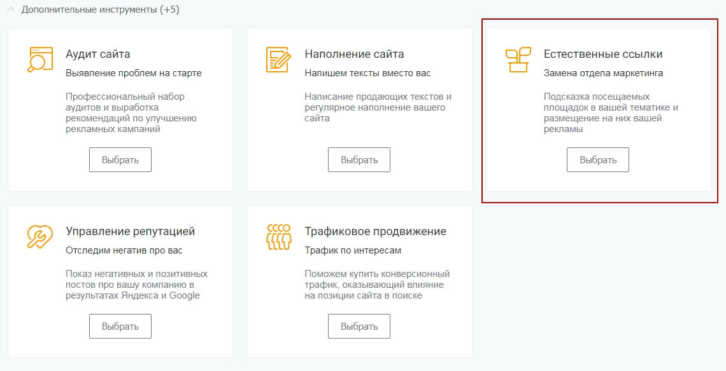Click the Трафиковое продвижение people icon

click(278, 237)
